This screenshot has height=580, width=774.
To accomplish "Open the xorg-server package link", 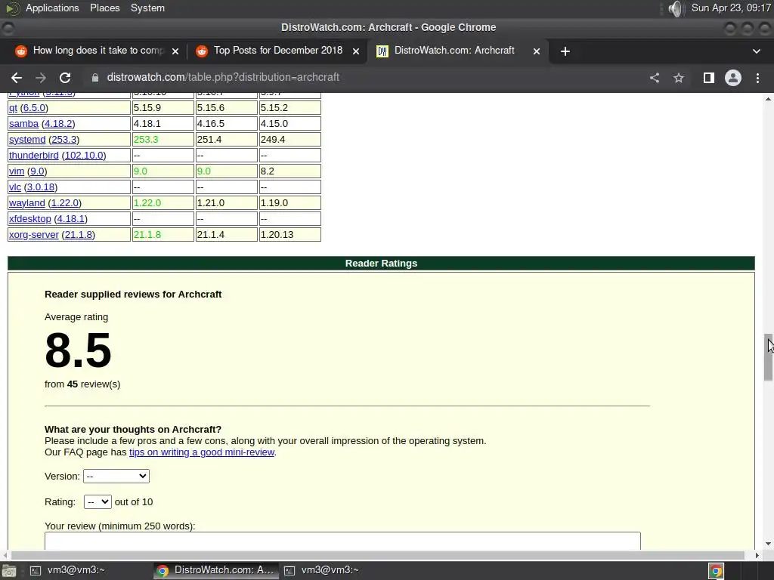I will 33,234.
